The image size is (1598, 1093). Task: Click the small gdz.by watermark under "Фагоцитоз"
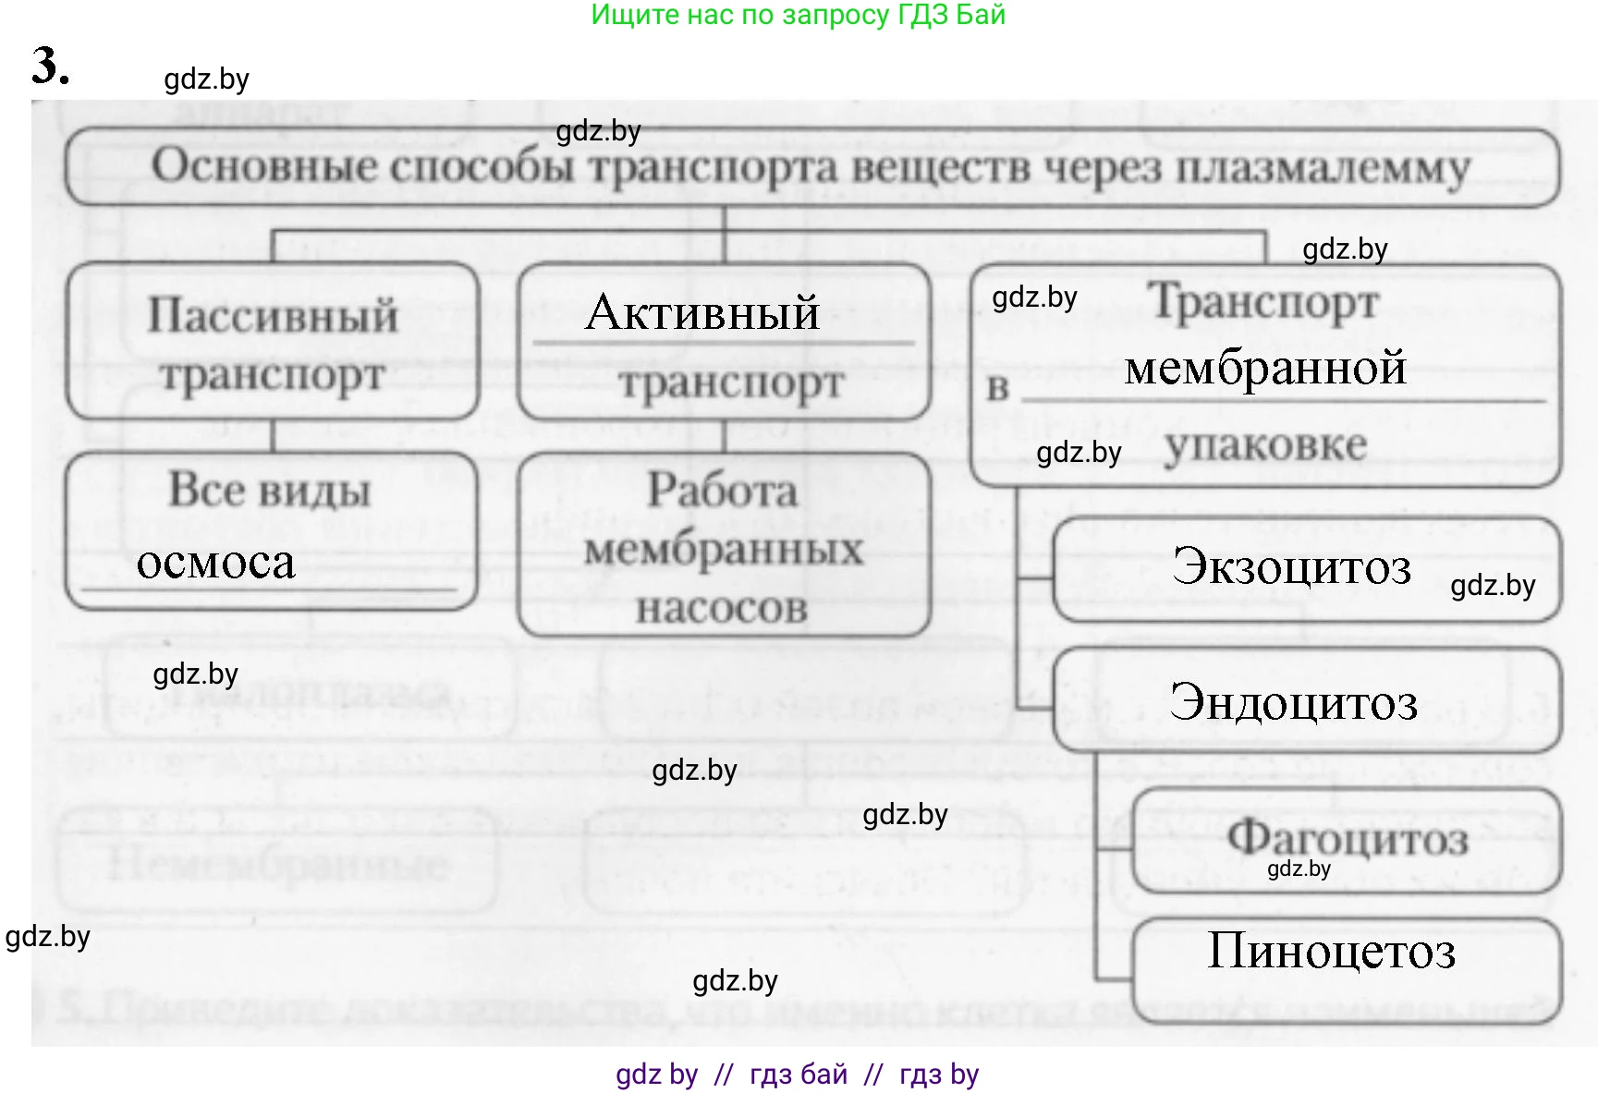click(x=1299, y=868)
